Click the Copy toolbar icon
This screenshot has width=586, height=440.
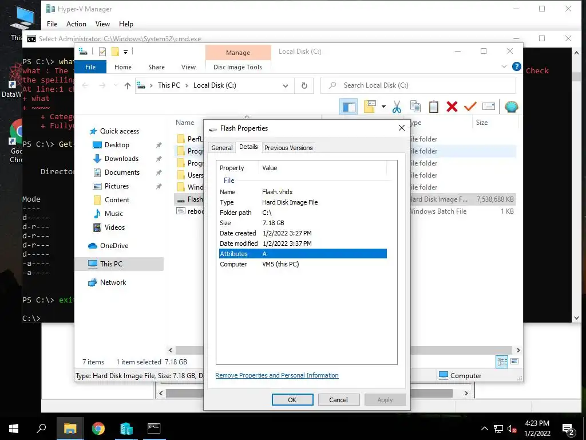[415, 107]
